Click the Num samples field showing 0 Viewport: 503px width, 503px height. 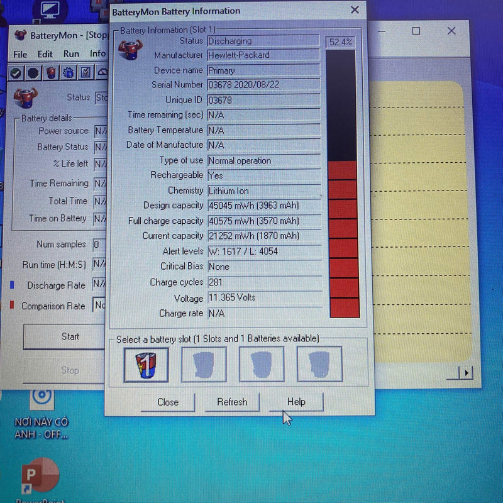pos(99,245)
